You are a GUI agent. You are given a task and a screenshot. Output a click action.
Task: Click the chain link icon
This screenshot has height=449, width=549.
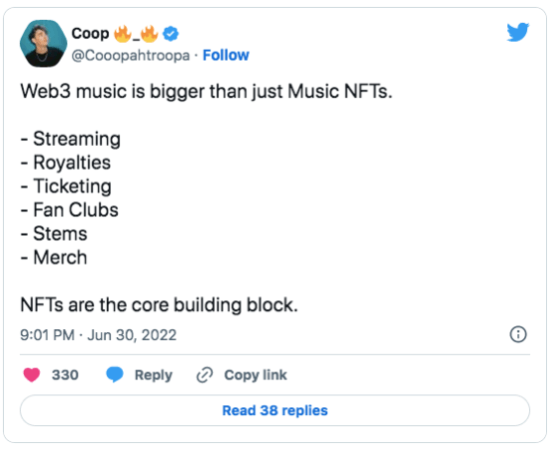(x=205, y=375)
